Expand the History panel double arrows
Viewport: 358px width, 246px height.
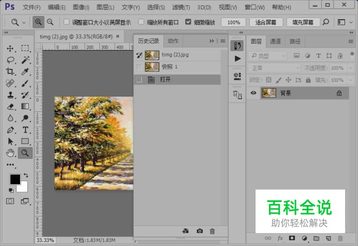(x=212, y=41)
